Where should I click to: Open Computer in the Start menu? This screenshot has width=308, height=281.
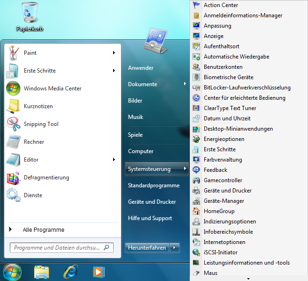click(x=141, y=151)
